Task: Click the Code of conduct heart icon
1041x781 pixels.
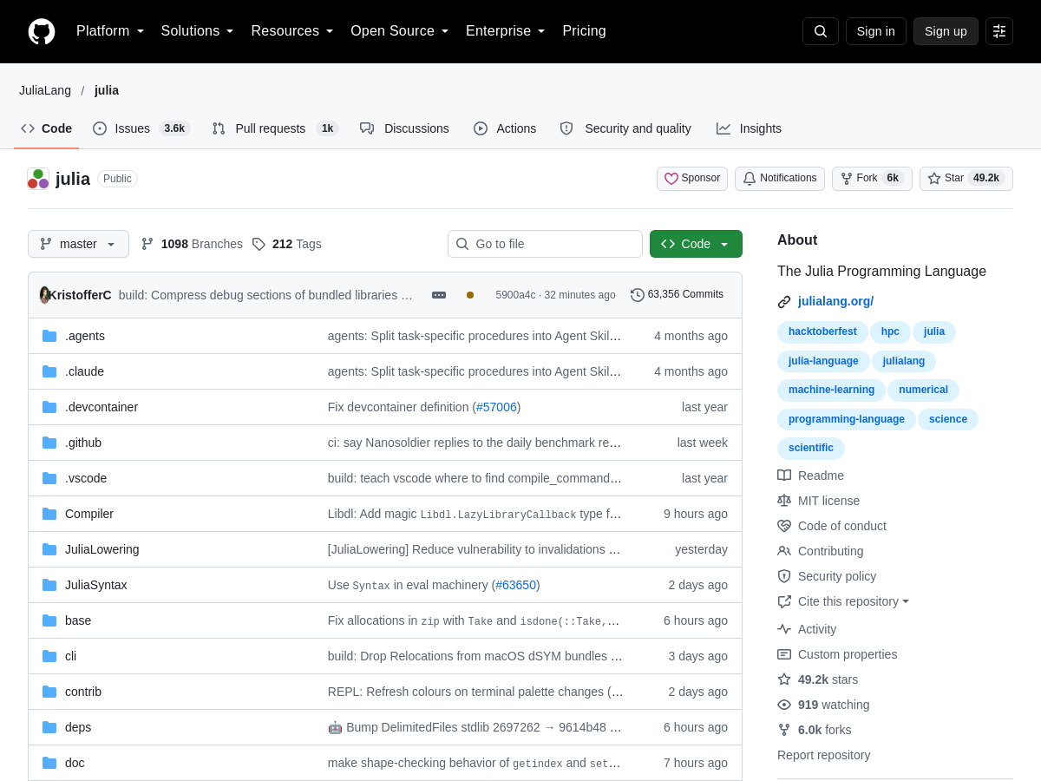Action: (784, 526)
